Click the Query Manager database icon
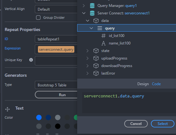Screen dimensions: 176x135 92,6
